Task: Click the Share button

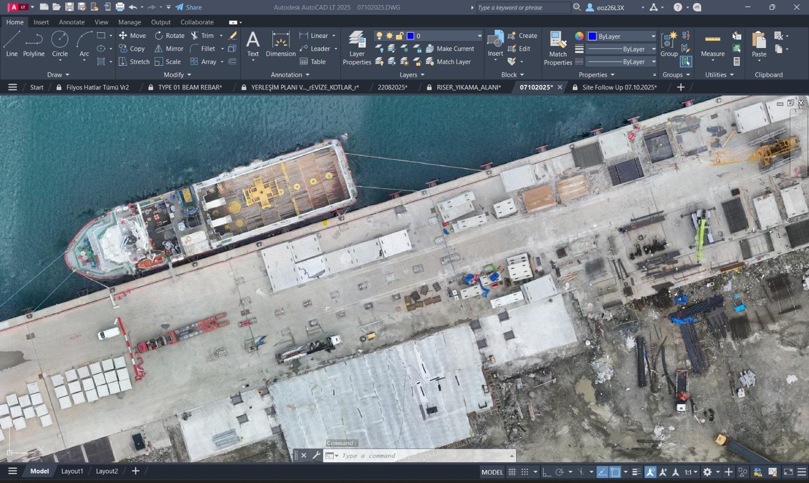Action: point(189,7)
